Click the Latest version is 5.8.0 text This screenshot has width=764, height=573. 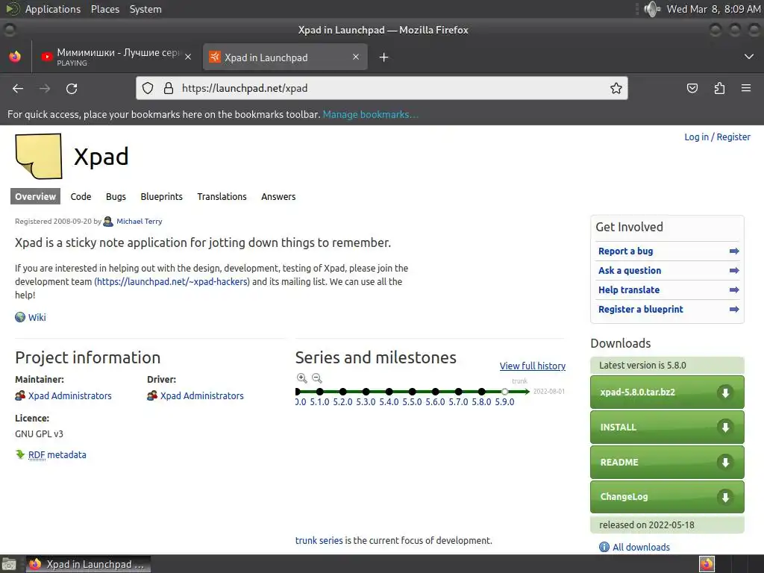(642, 365)
